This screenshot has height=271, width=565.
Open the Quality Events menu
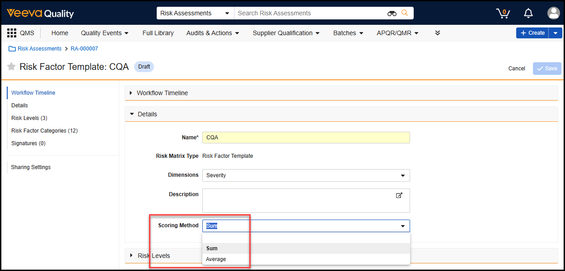click(105, 33)
